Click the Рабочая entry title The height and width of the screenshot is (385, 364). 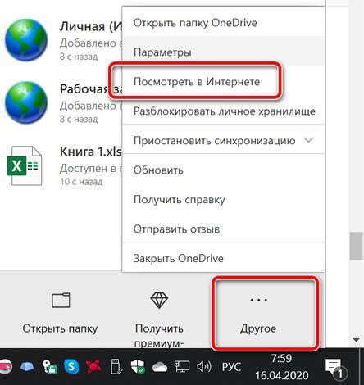pyautogui.click(x=91, y=89)
